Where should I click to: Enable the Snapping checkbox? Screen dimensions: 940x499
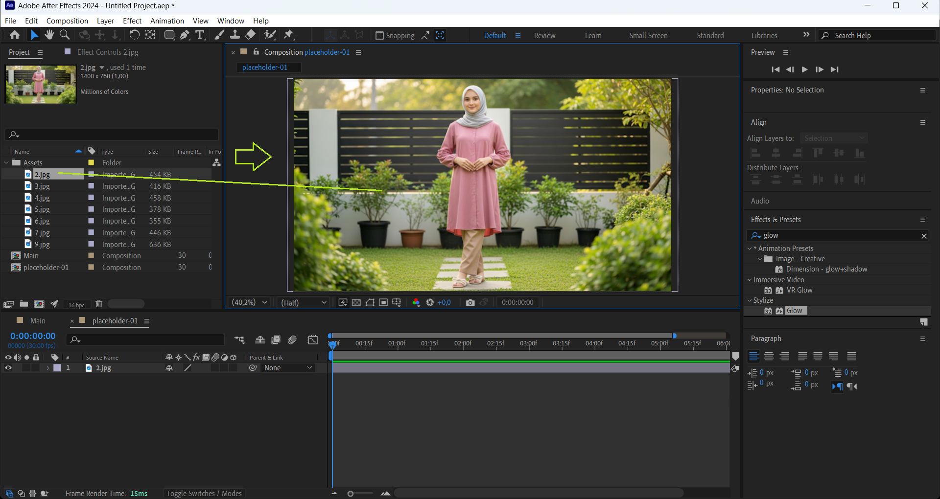pos(379,36)
